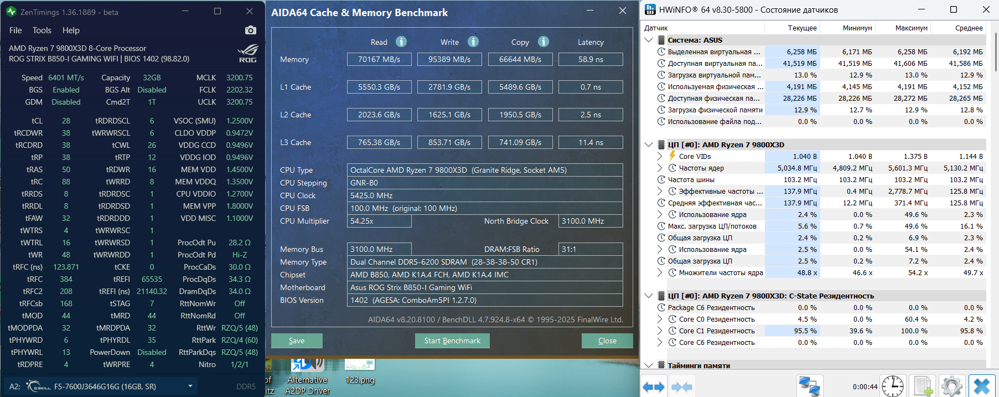
Task: Click the HWiNFO title bar app icon
Action: pos(650,9)
